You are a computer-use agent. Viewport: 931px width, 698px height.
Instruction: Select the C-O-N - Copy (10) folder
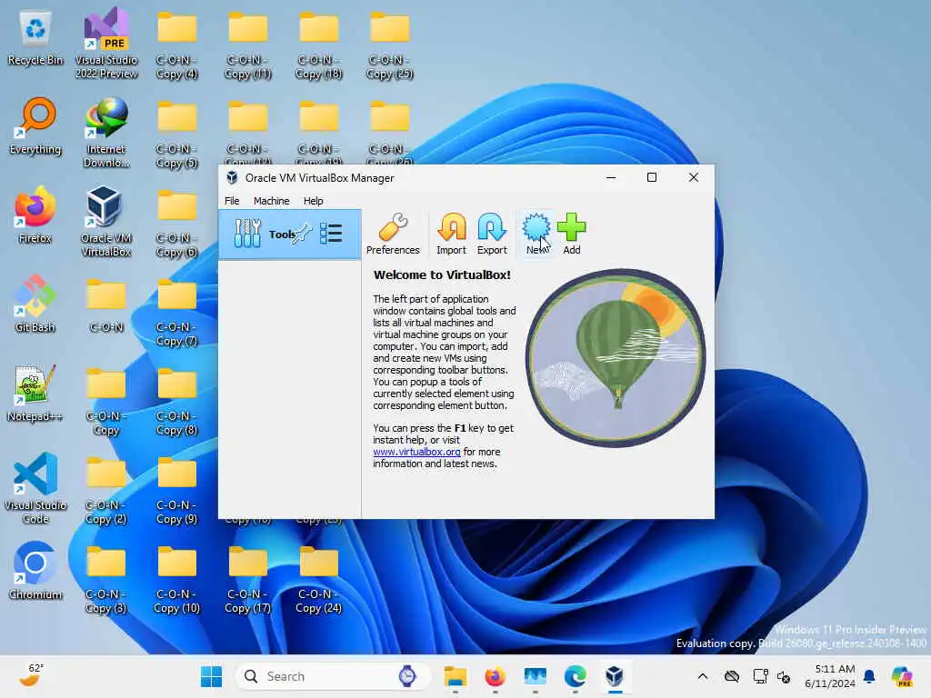[177, 579]
